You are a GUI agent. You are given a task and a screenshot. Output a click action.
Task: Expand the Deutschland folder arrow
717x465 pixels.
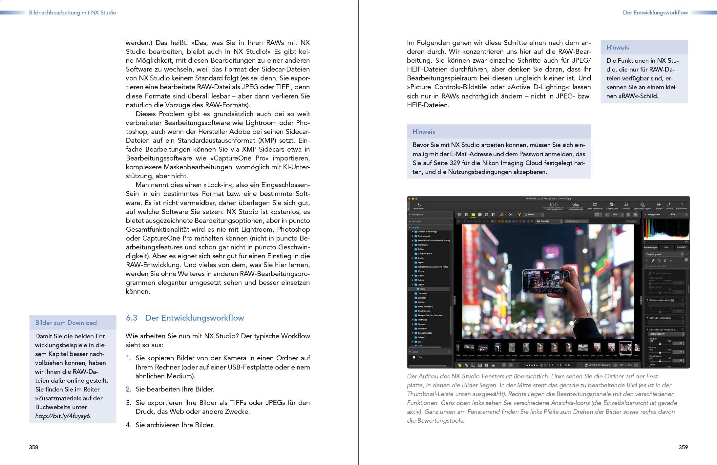(x=413, y=236)
